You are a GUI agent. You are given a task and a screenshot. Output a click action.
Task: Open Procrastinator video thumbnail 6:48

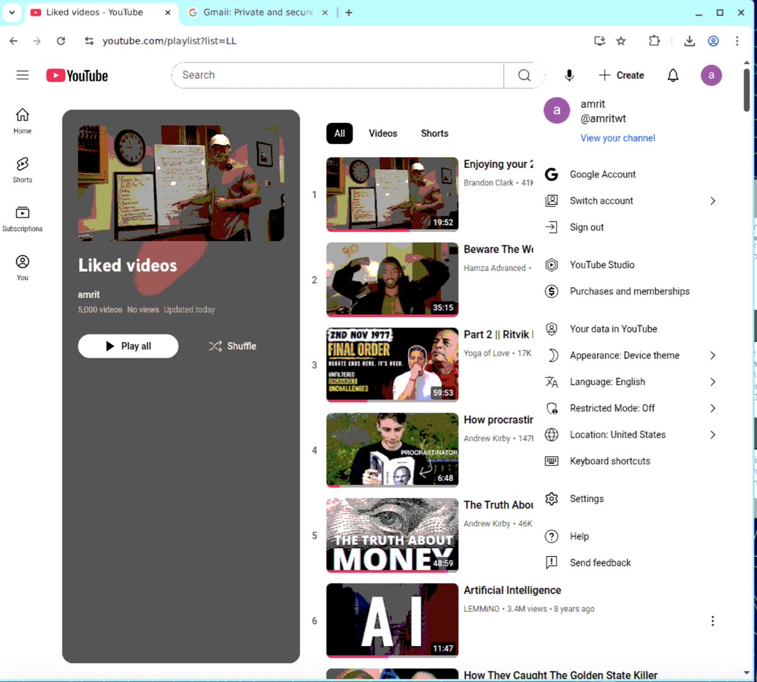click(x=392, y=450)
